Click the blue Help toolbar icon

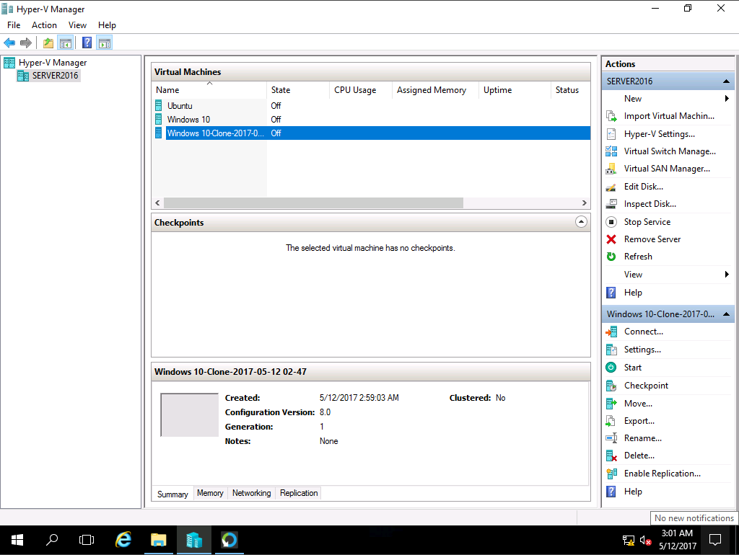[87, 43]
